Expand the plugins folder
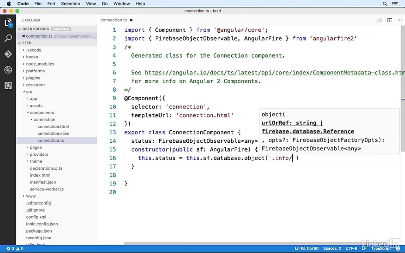The width and height of the screenshot is (405, 253). [x=57, y=78]
